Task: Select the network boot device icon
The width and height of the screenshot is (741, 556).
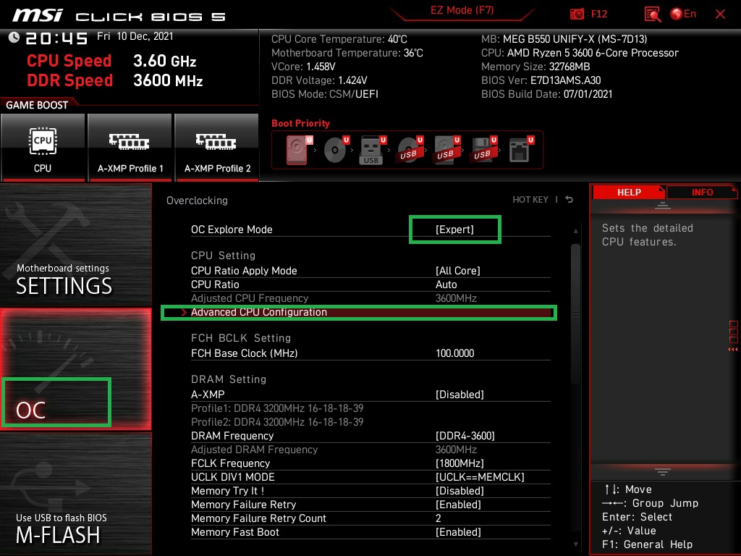Action: coord(521,150)
